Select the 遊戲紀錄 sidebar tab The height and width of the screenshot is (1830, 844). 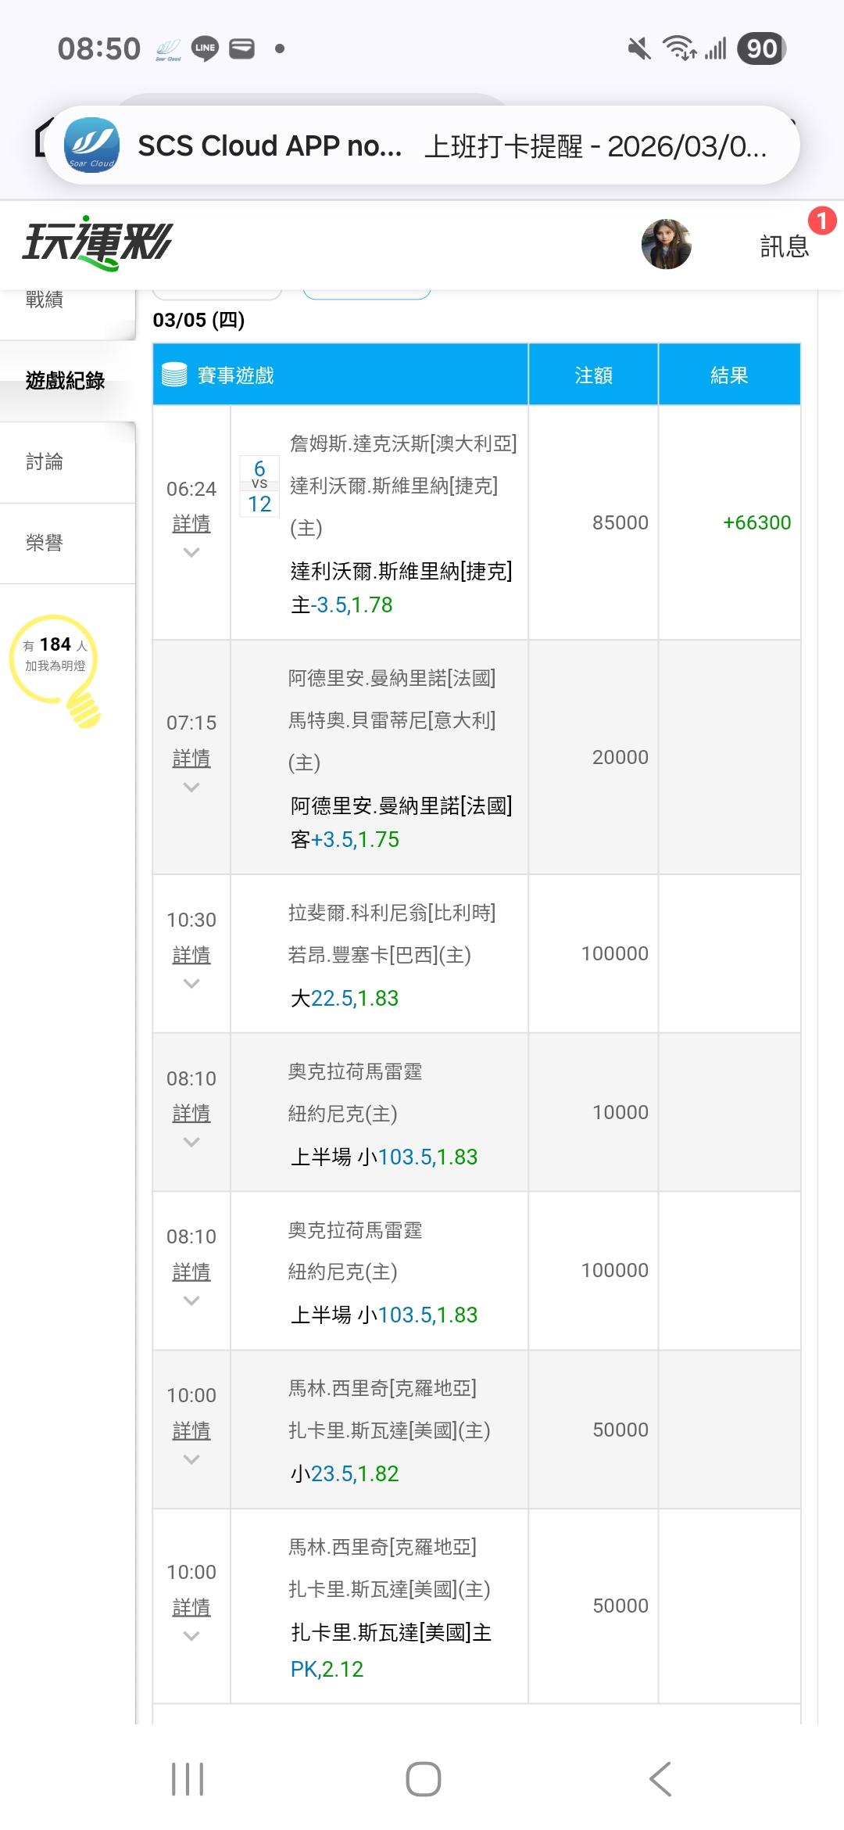point(66,381)
